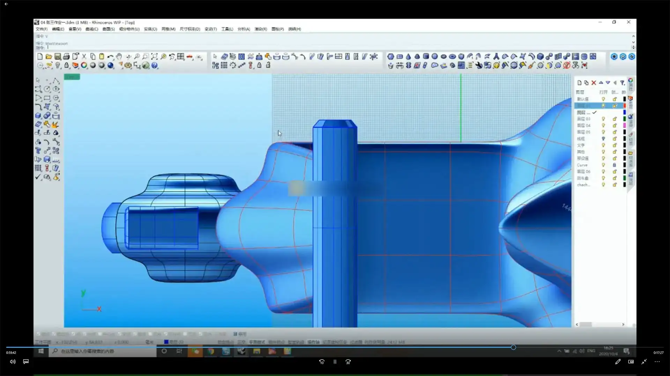Select the chach... layer name

tap(583, 185)
